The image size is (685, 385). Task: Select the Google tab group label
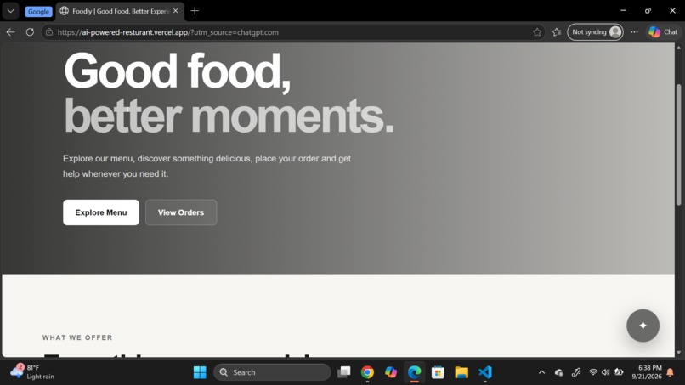(38, 11)
